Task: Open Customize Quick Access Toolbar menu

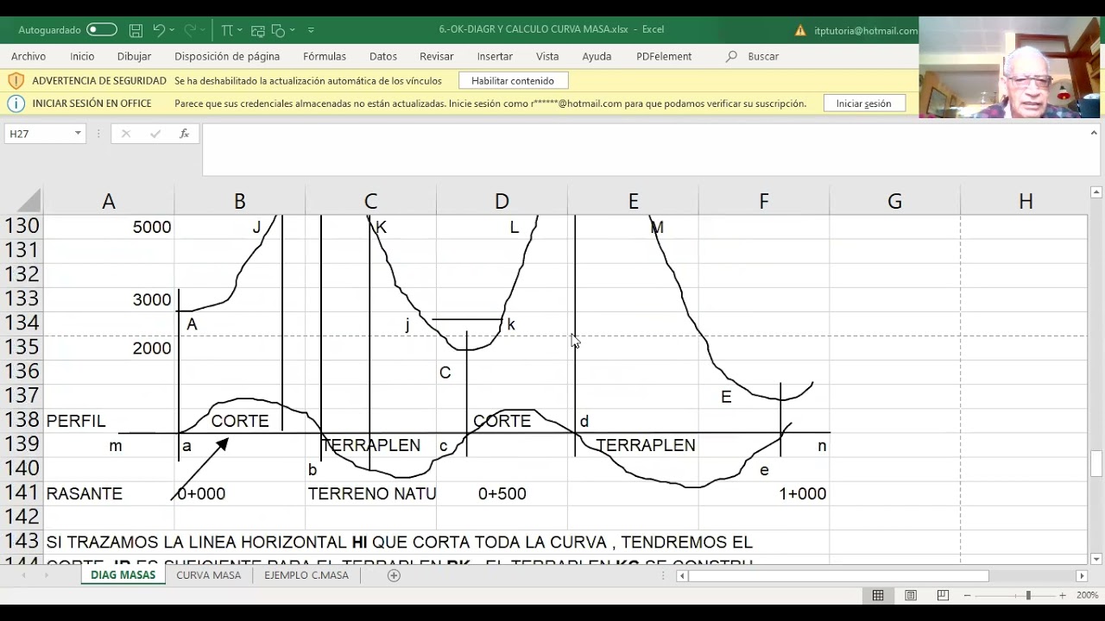Action: click(x=311, y=30)
